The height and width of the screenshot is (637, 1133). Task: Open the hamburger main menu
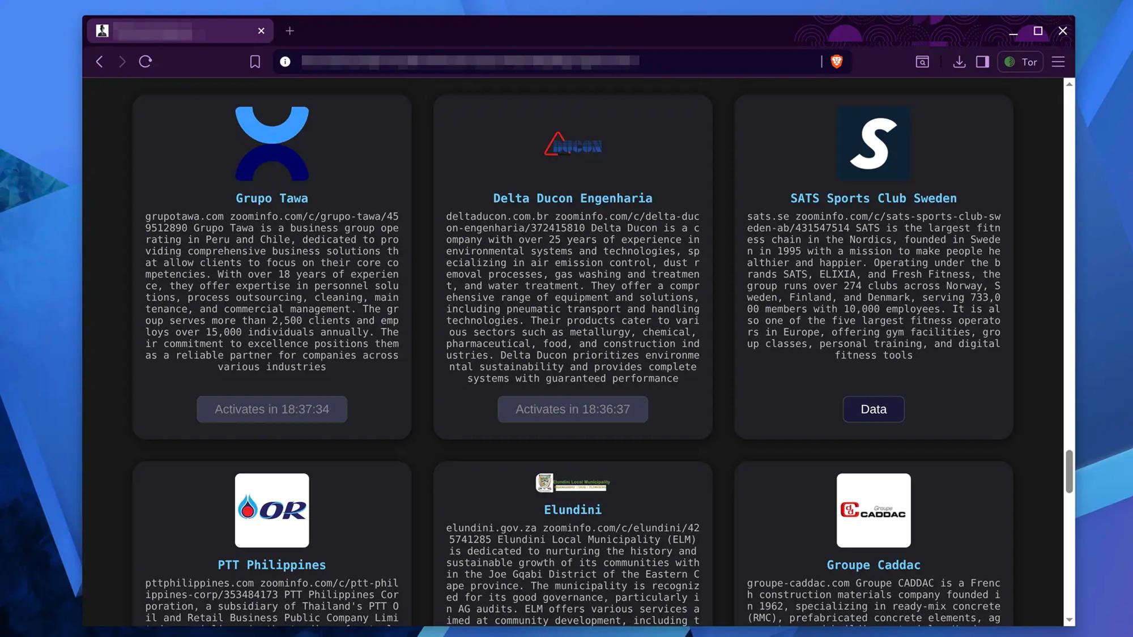pos(1058,62)
